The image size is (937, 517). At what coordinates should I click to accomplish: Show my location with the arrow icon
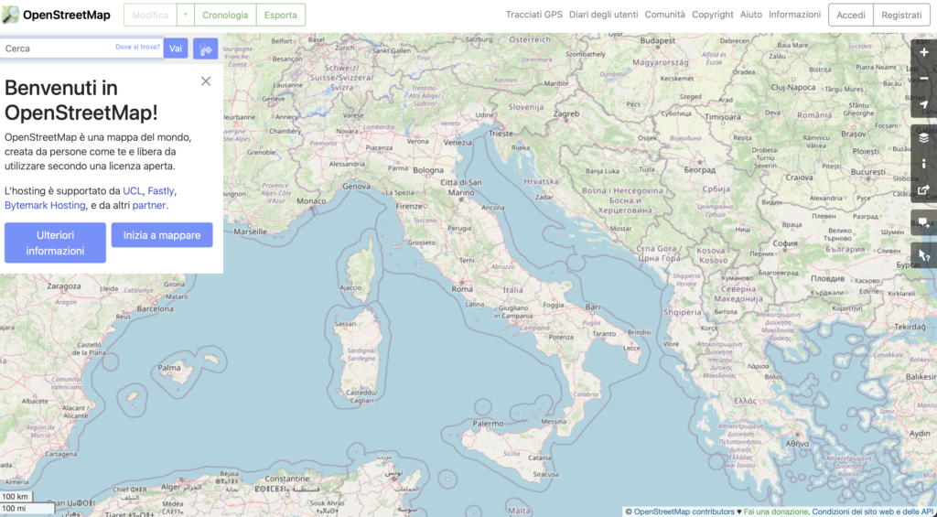(924, 105)
